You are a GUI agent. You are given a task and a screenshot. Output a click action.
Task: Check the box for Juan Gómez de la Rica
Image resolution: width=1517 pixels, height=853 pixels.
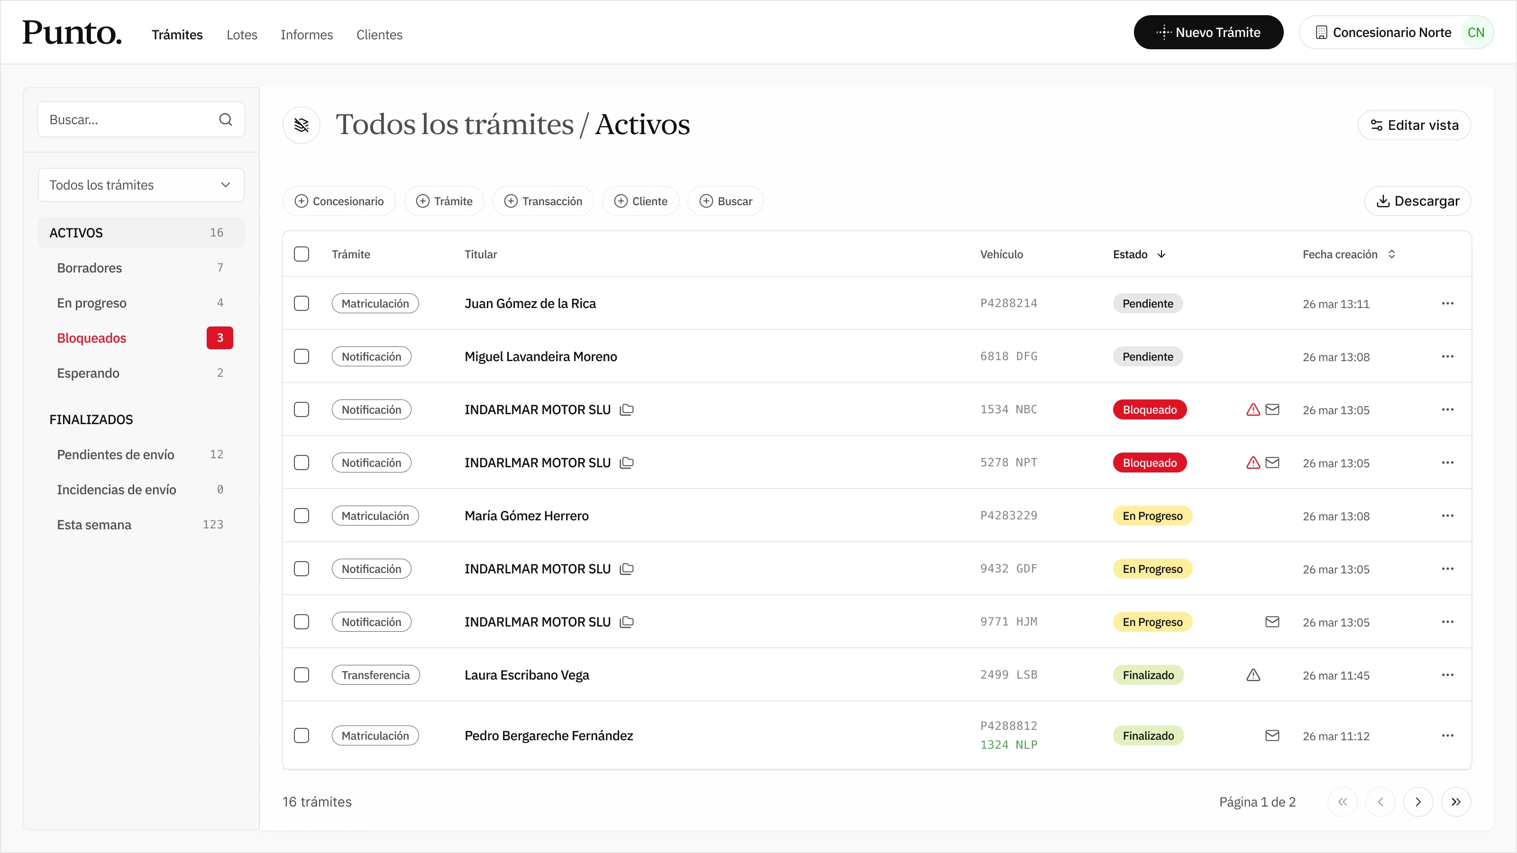[x=302, y=303]
